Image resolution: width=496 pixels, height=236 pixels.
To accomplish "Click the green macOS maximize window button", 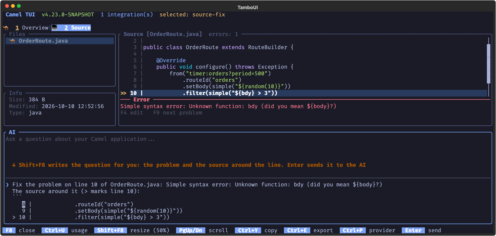I will pos(19,6).
